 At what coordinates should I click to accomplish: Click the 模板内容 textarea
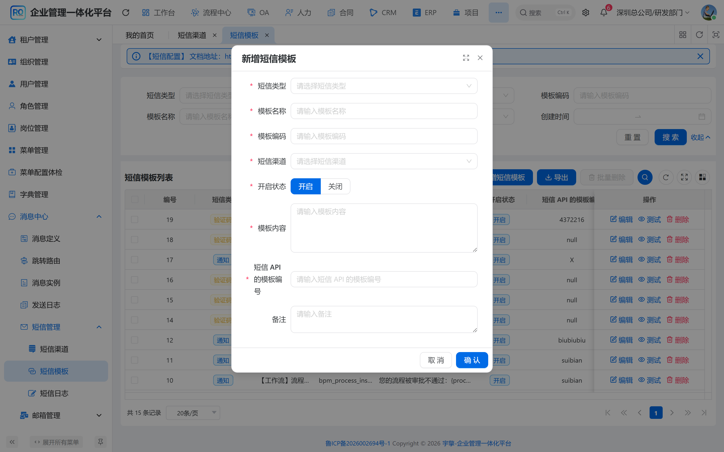click(384, 228)
